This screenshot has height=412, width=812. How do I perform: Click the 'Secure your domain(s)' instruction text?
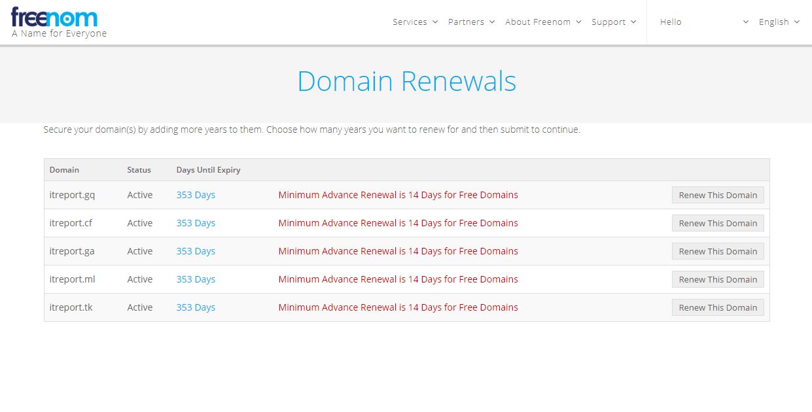coord(311,129)
